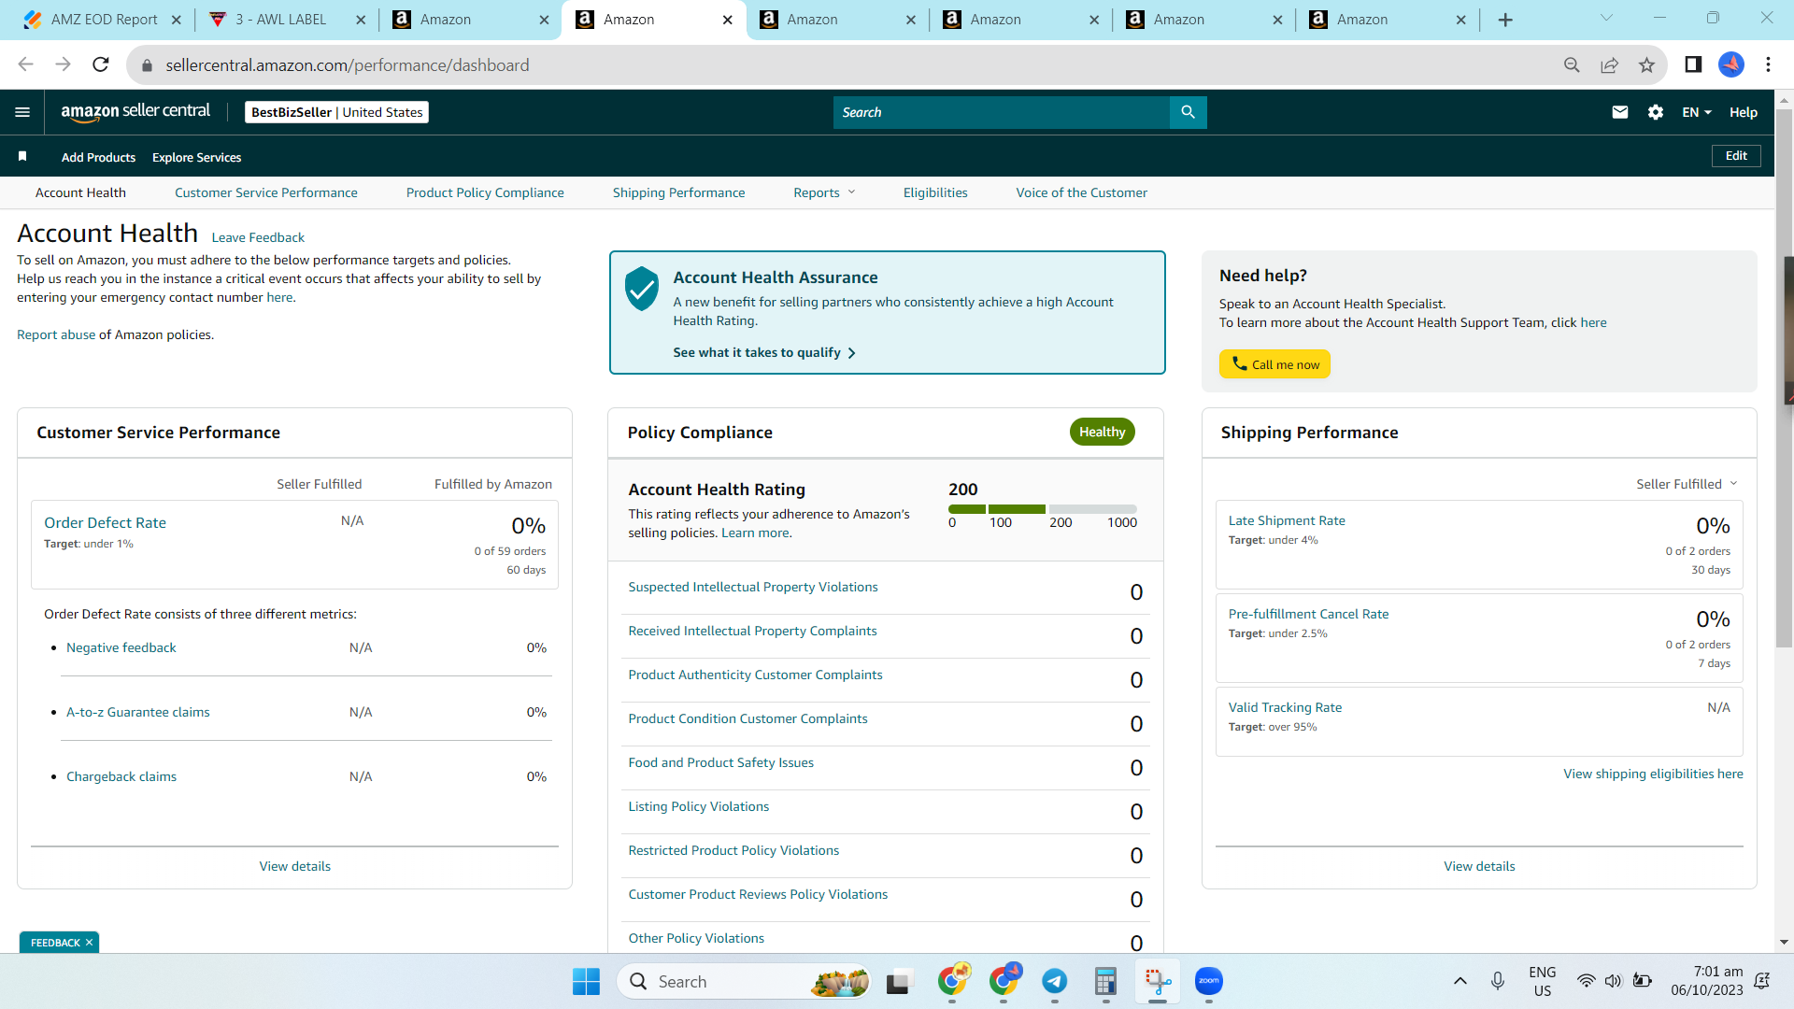Click the search magnifier button in Seller Central

click(x=1188, y=112)
